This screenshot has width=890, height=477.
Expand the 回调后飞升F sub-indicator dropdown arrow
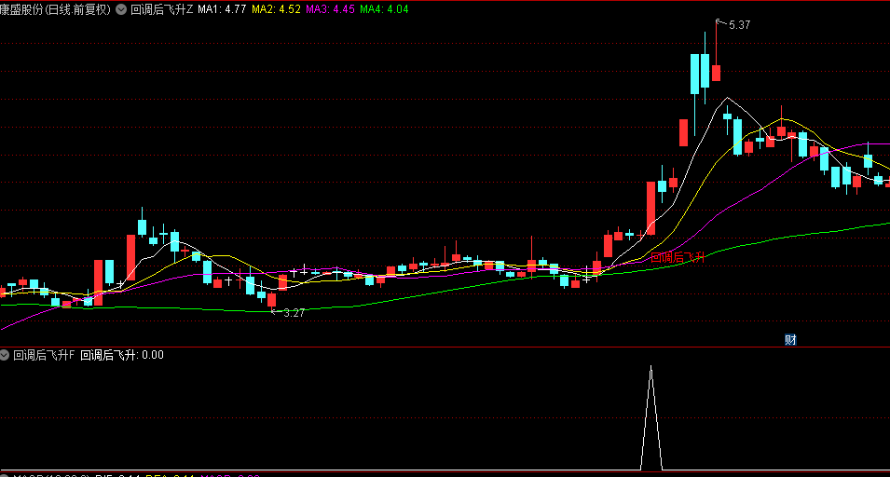[x=5, y=355]
